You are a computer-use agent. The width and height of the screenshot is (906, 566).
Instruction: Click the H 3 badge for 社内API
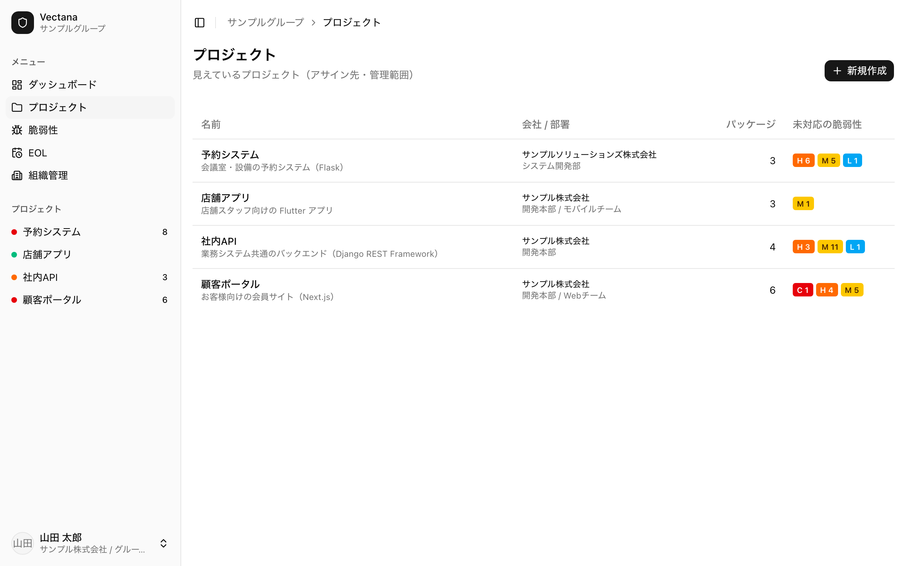[803, 247]
